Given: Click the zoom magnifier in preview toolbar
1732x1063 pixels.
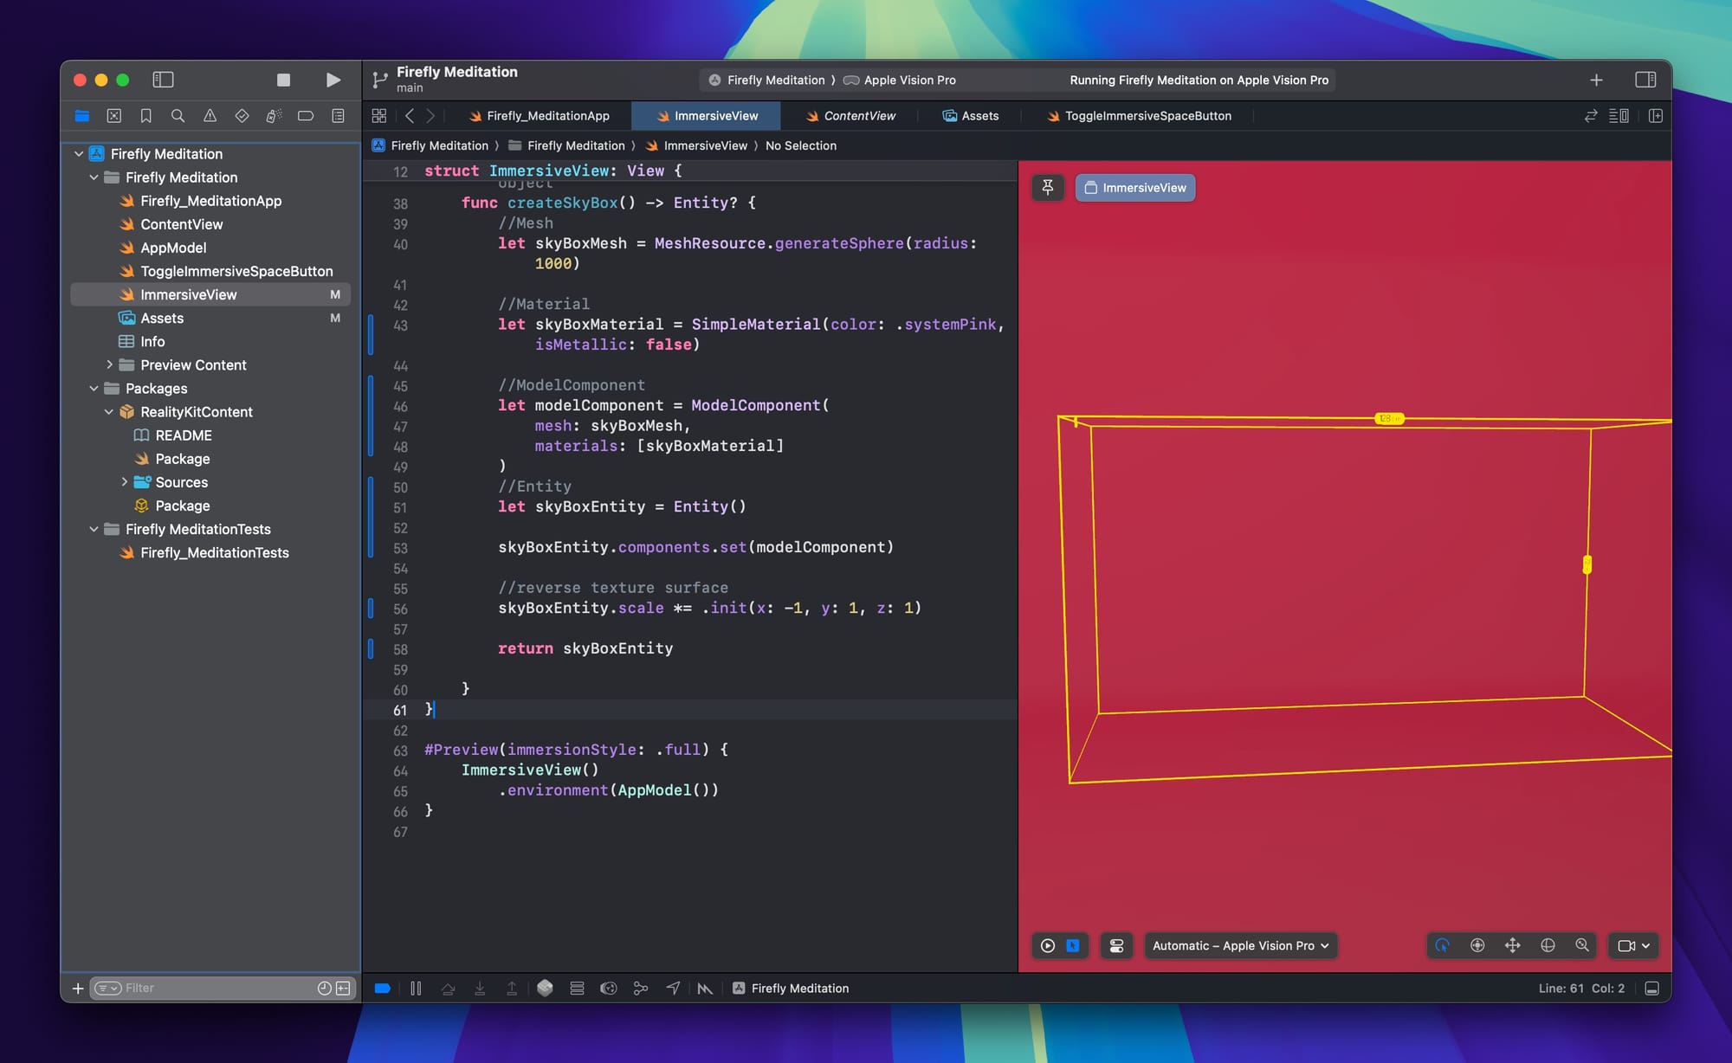Looking at the screenshot, I should click(x=1582, y=945).
